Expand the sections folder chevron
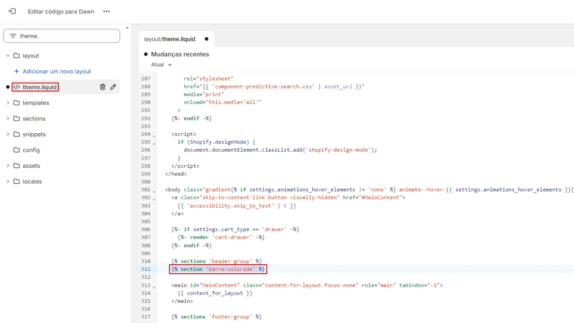This screenshot has width=574, height=323. point(8,118)
